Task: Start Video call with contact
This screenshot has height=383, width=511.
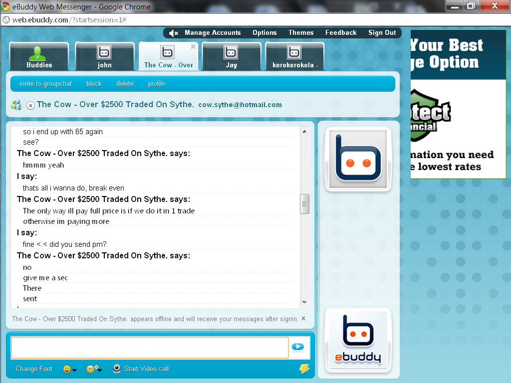Action: point(146,369)
